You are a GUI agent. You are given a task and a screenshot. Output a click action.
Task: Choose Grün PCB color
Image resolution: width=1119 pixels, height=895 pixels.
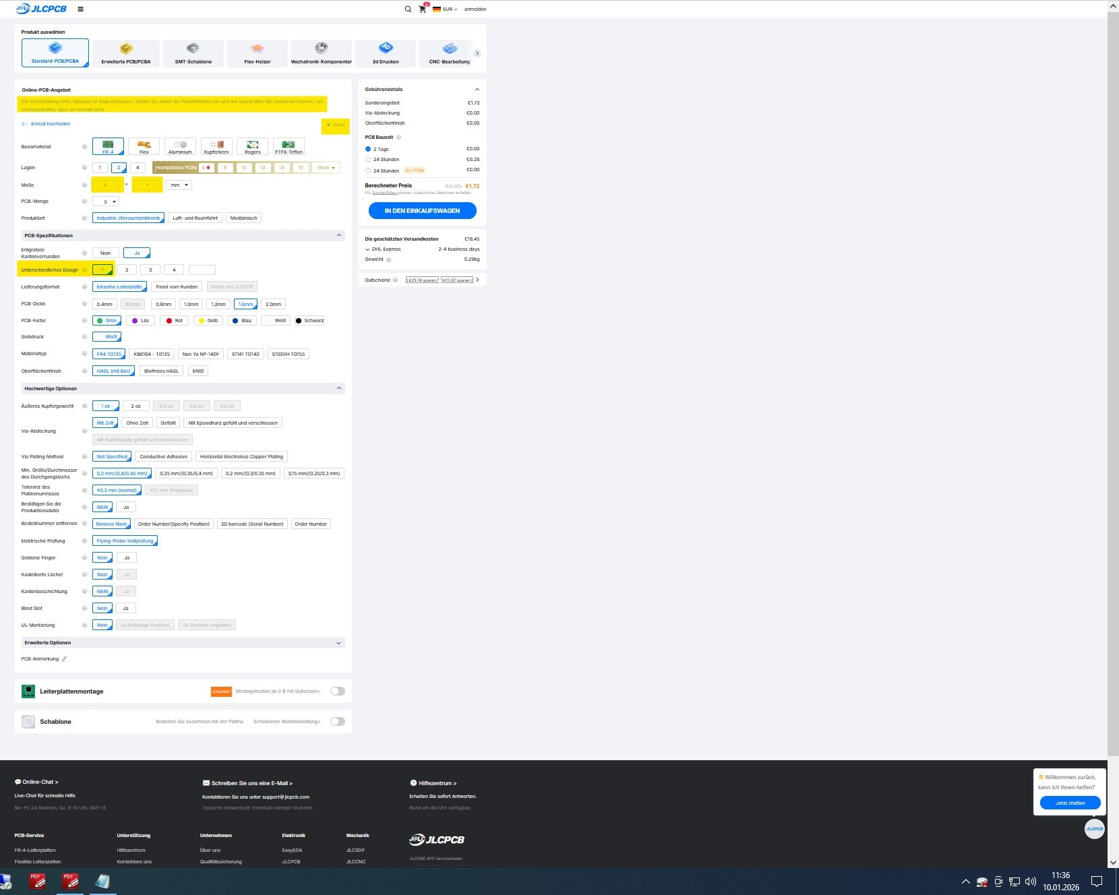107,321
